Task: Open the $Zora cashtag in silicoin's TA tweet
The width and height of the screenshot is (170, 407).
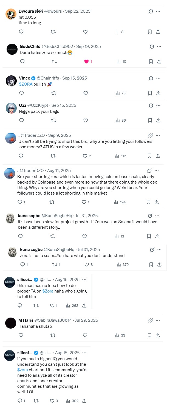Action: (x=48, y=291)
